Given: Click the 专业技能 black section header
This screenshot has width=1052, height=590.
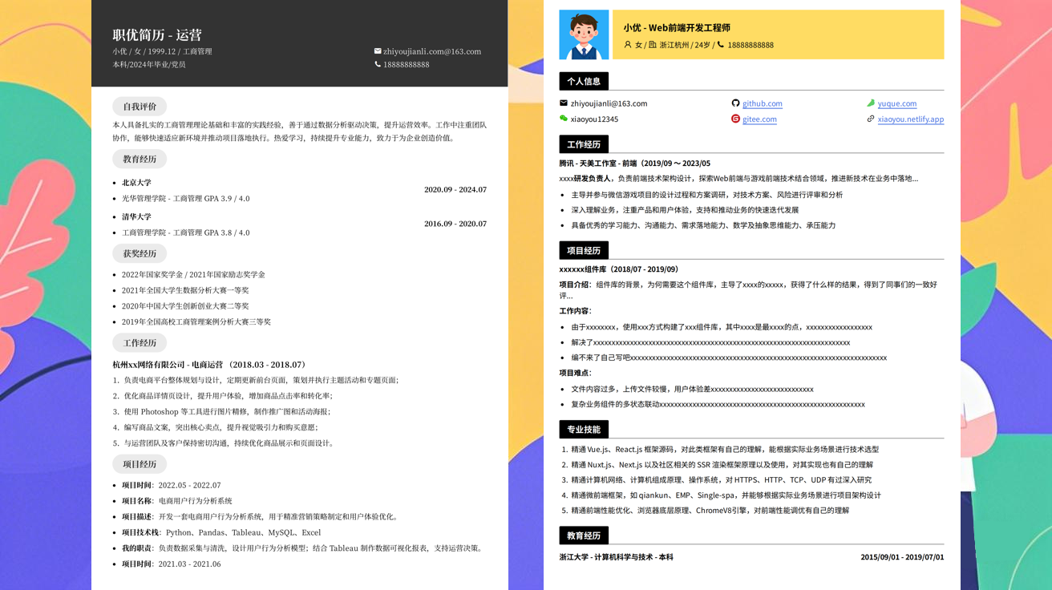Looking at the screenshot, I should (584, 429).
